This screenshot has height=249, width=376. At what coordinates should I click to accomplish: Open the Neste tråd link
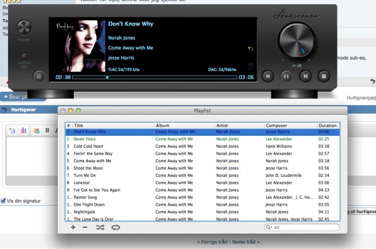click(246, 242)
